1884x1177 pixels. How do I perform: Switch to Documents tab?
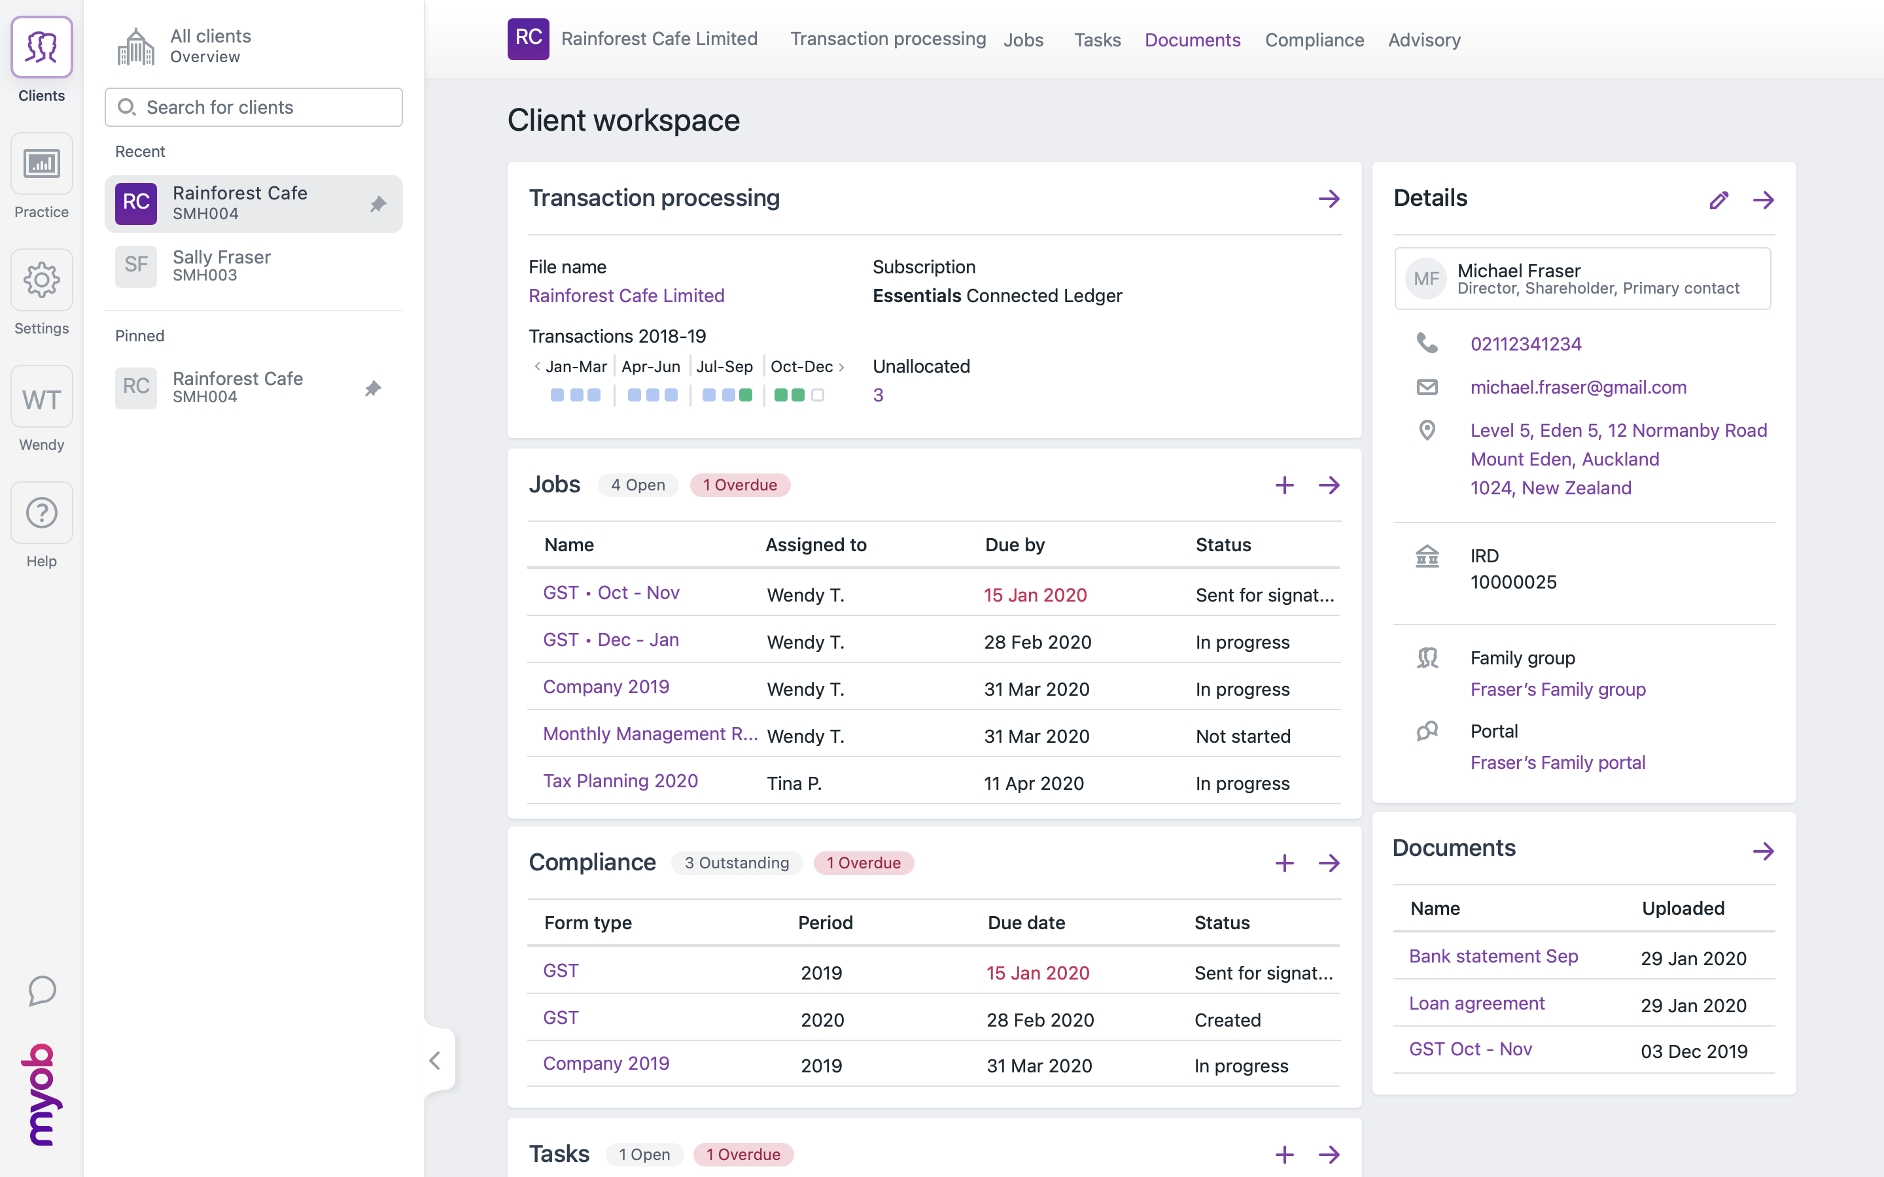coord(1192,40)
